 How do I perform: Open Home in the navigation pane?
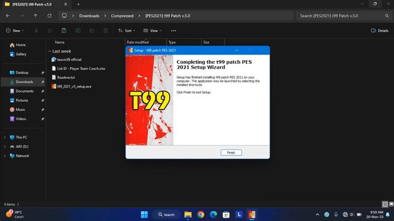(18, 45)
